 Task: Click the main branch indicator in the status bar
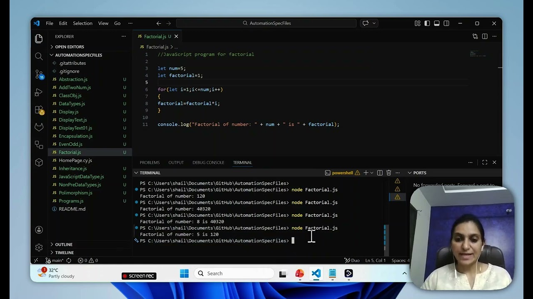[x=55, y=260]
